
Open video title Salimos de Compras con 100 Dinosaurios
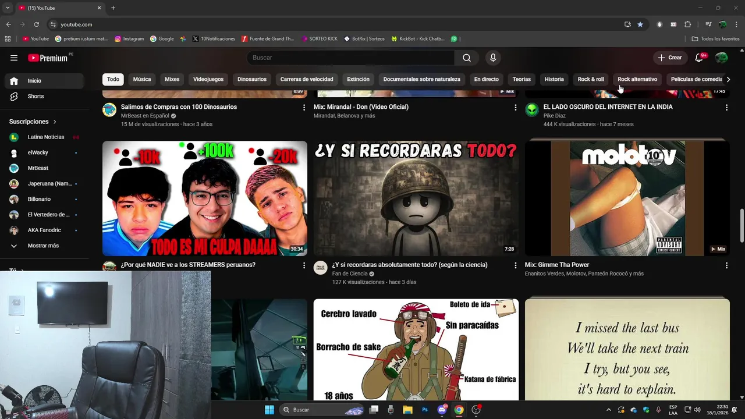pyautogui.click(x=179, y=107)
